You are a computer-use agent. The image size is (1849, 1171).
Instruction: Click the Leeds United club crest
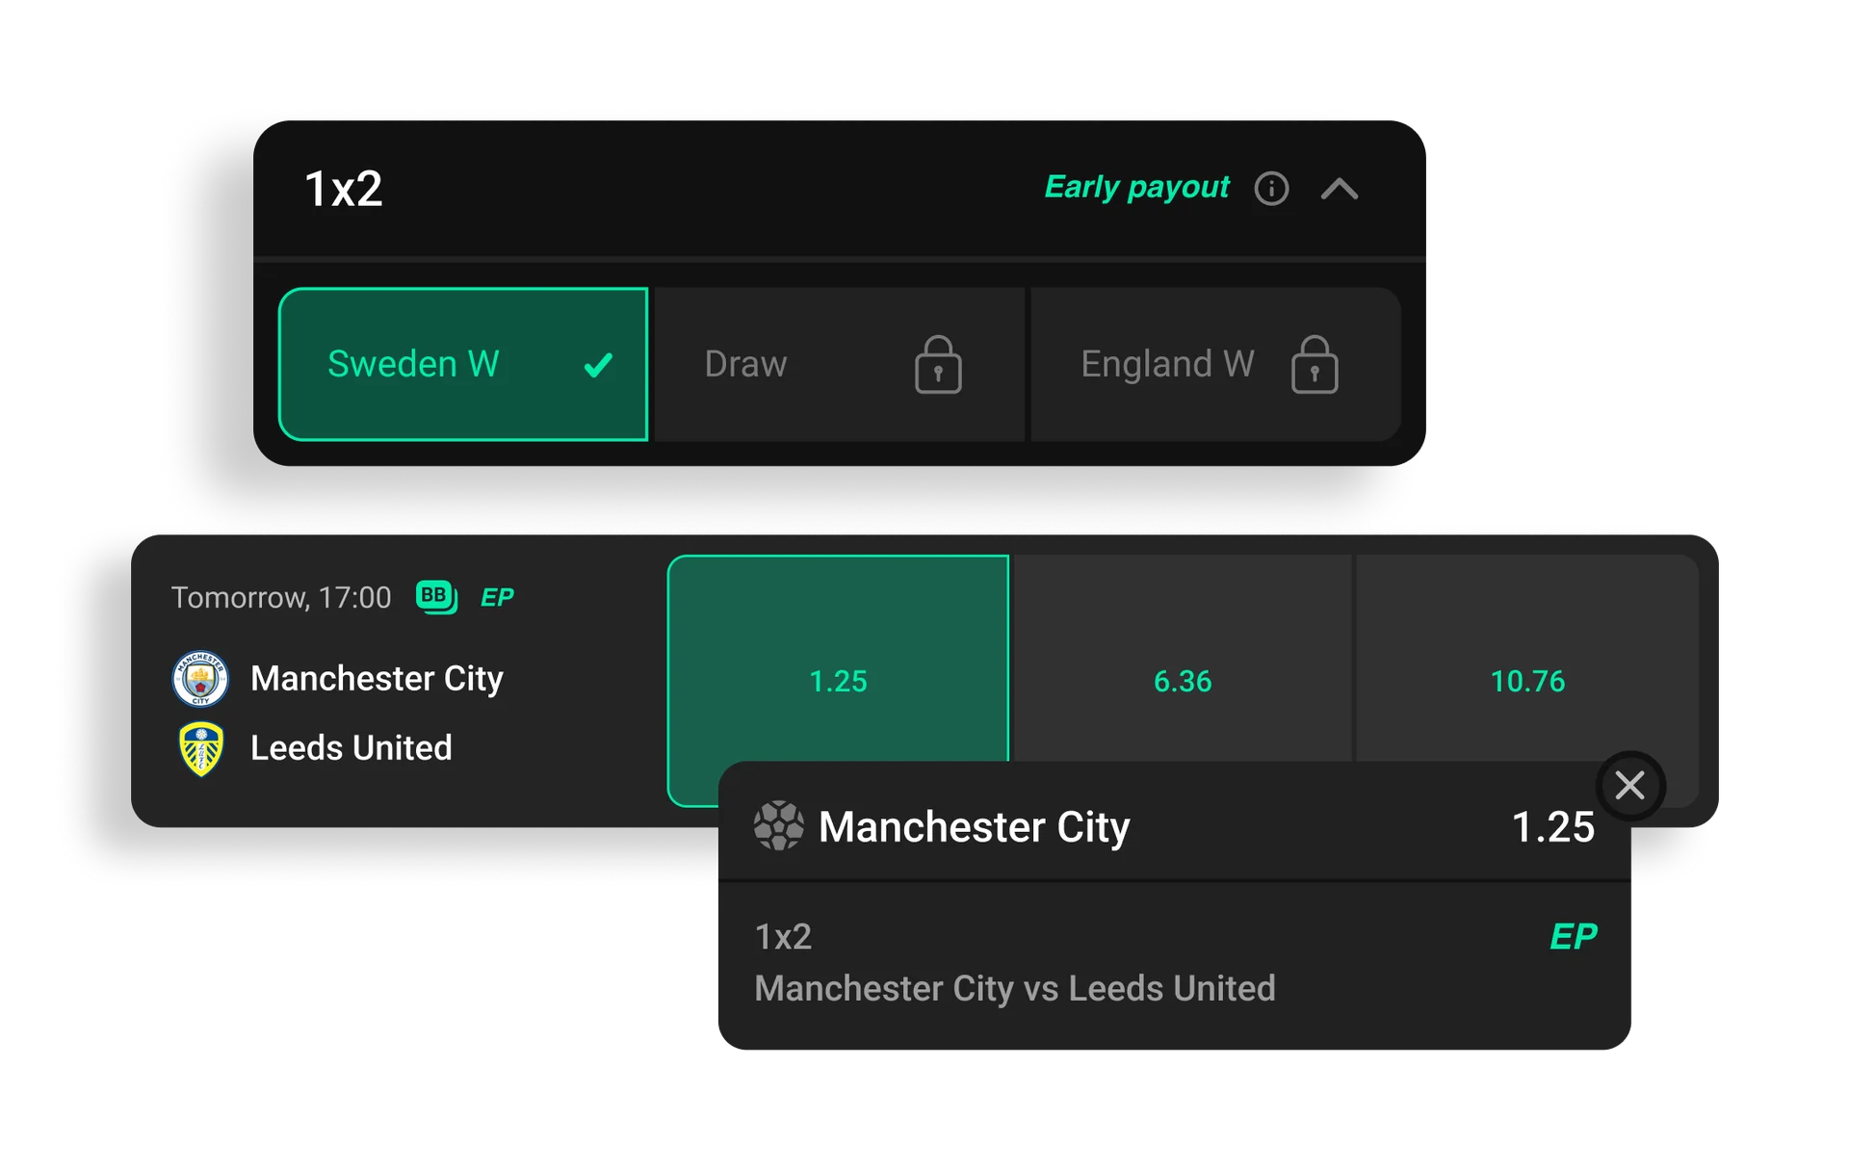201,749
